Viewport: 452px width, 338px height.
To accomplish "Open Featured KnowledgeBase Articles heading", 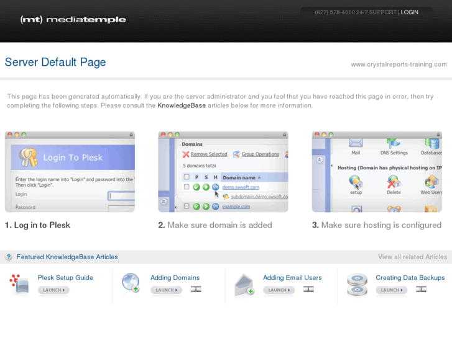I will (x=67, y=257).
